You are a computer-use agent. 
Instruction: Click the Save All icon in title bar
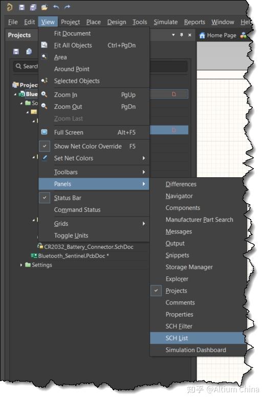coord(33,8)
